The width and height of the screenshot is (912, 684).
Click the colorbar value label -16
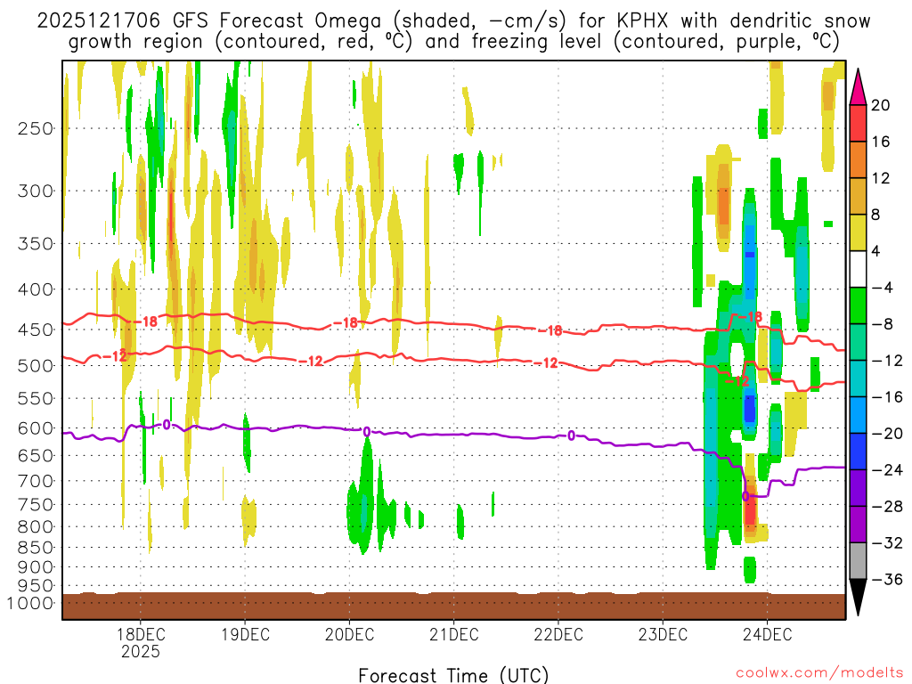pyautogui.click(x=888, y=396)
